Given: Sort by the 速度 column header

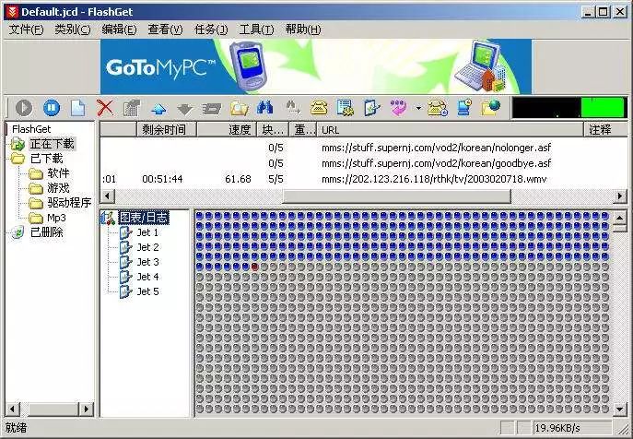Looking at the screenshot, I should tap(227, 130).
